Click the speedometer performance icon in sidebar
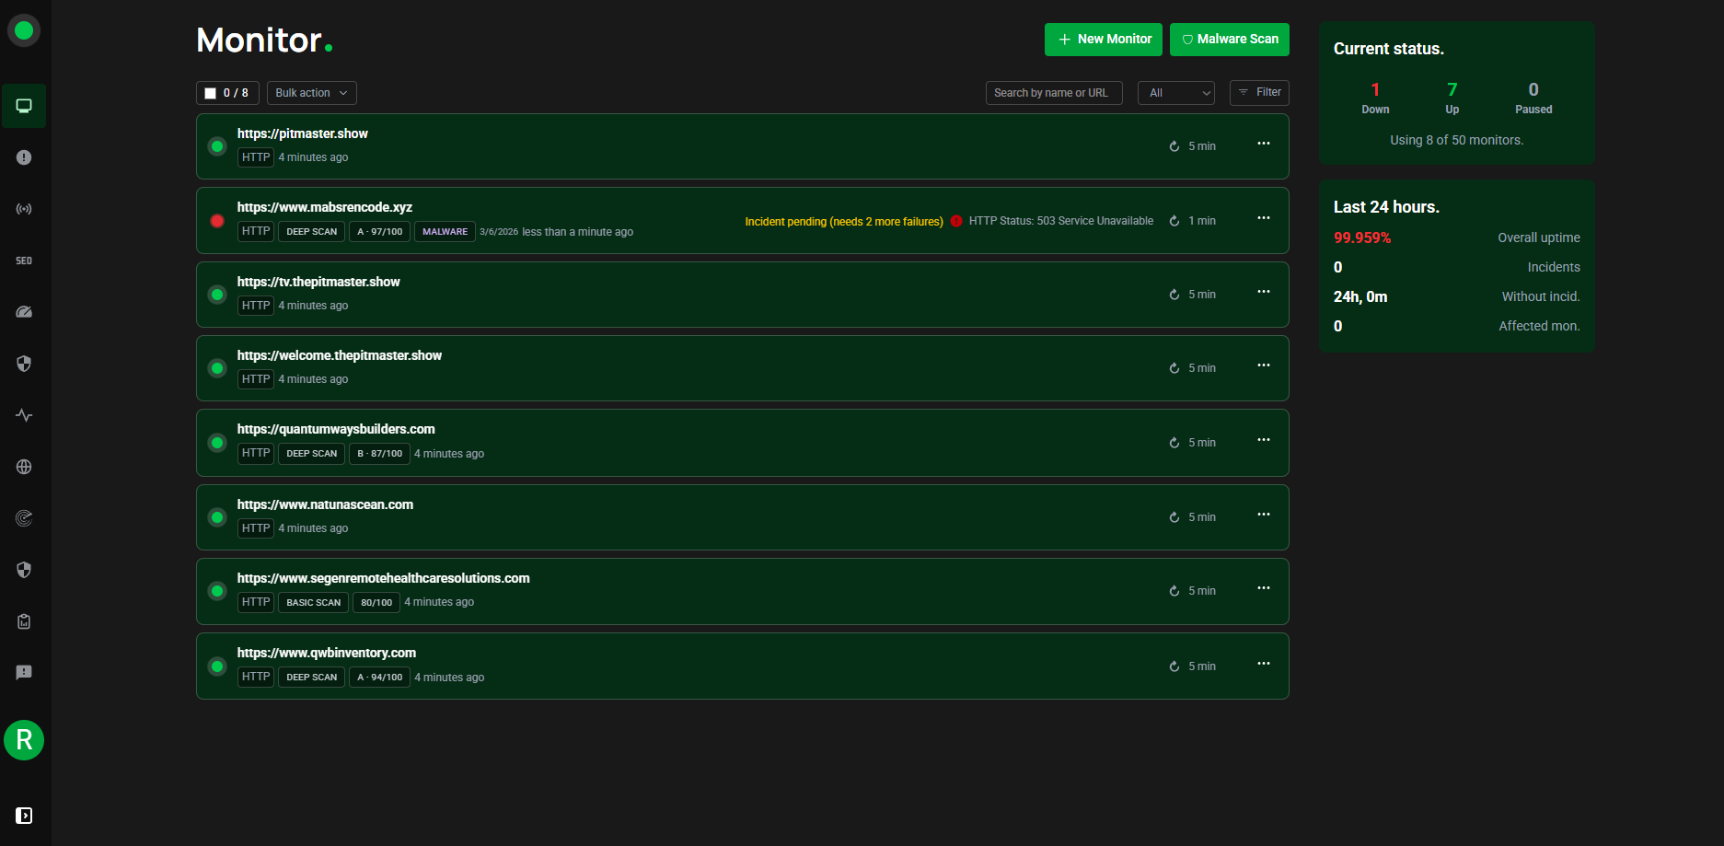This screenshot has height=846, width=1724. click(24, 311)
